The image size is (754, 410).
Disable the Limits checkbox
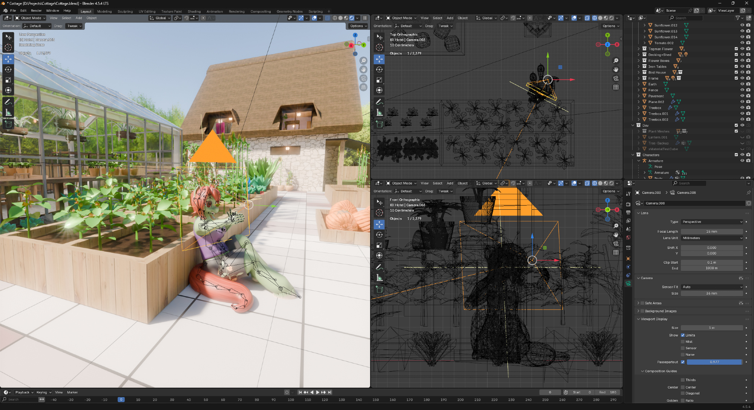683,335
